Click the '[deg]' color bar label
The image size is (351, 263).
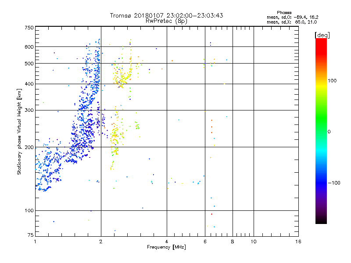point(322,35)
